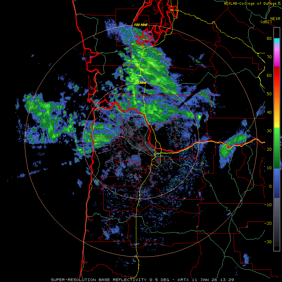
Task: Click the "NEXLAB-College of DuPage" credit text
Action: (x=250, y=3)
